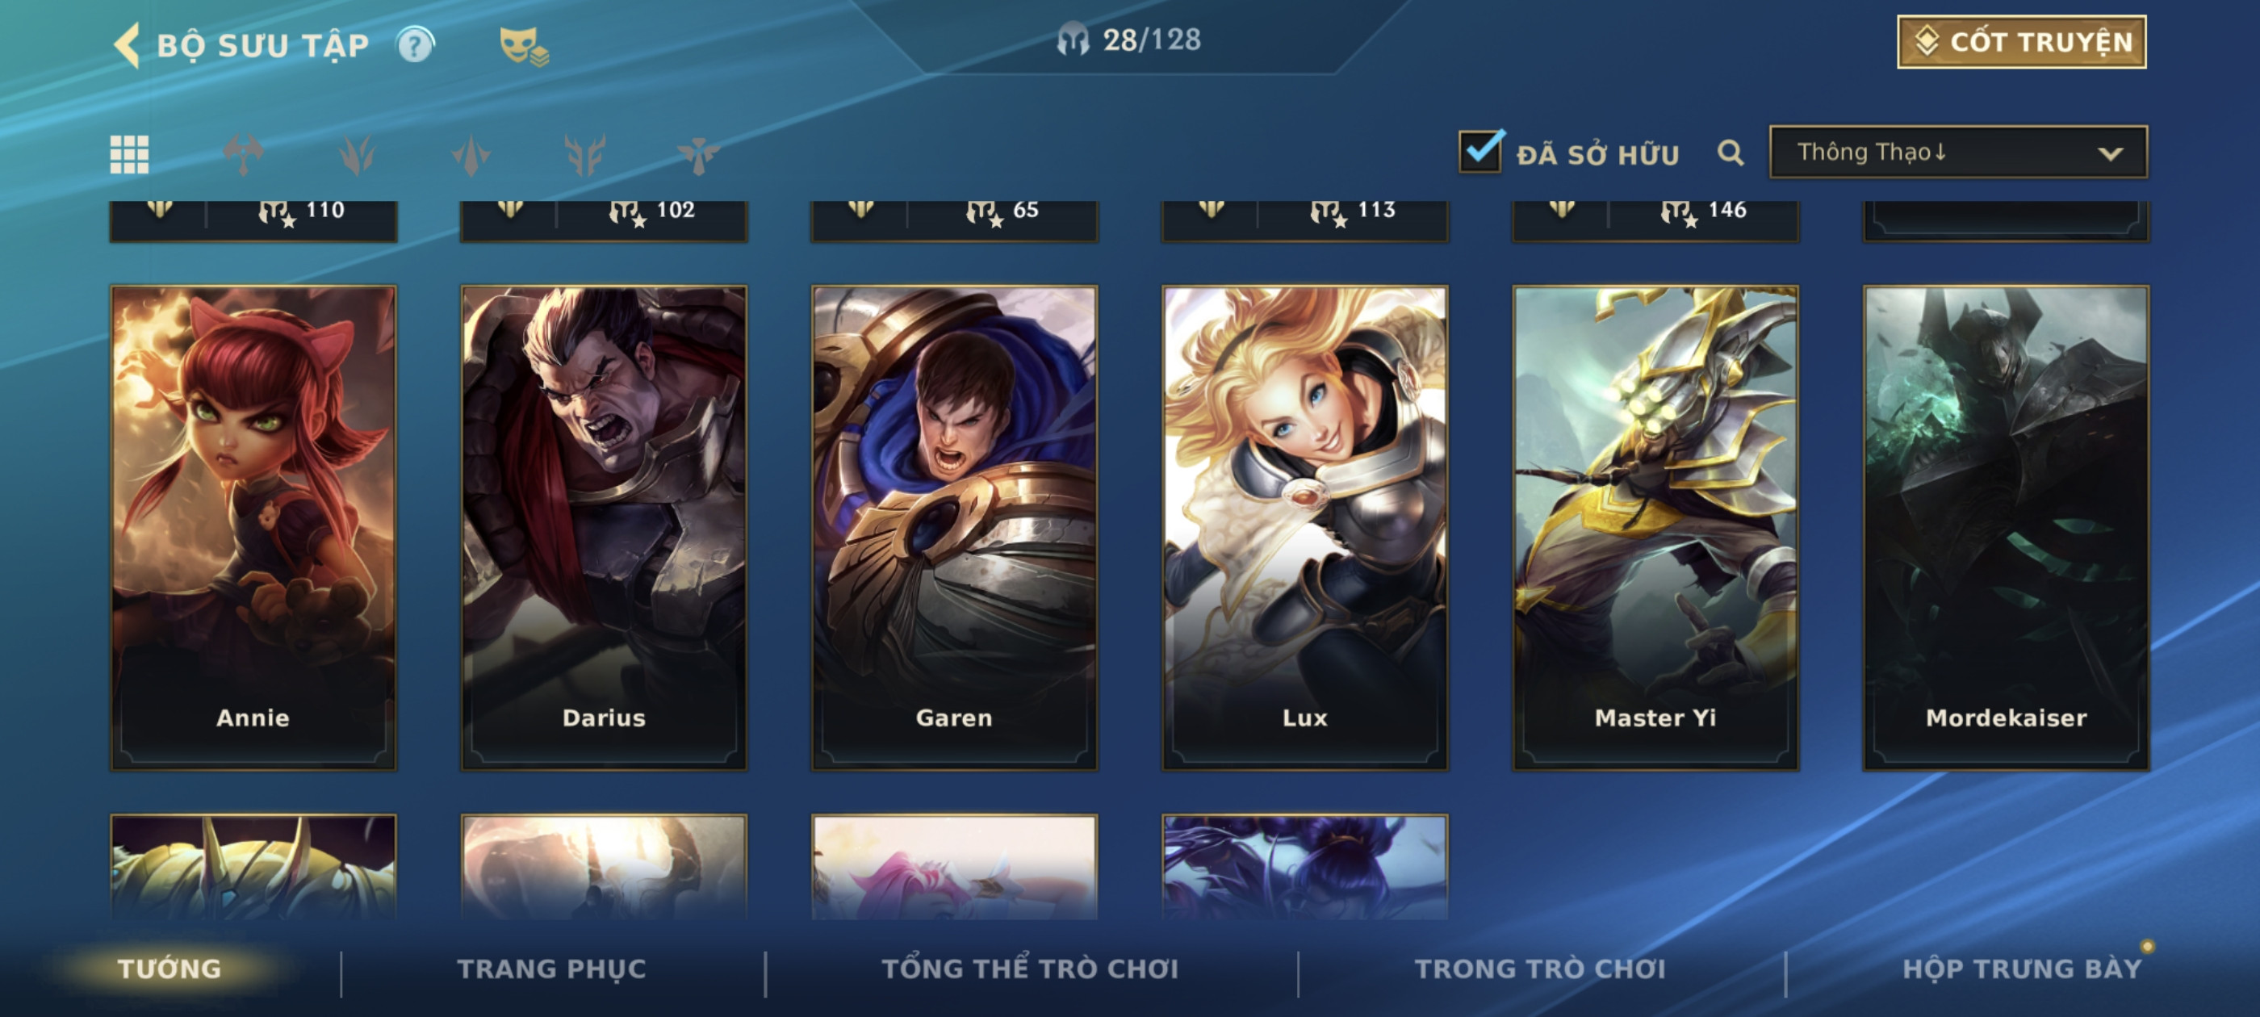The image size is (2260, 1017).
Task: Filter by the second role icon
Action: click(357, 154)
